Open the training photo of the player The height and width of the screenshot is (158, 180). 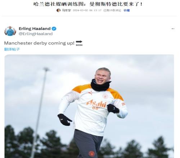89,106
